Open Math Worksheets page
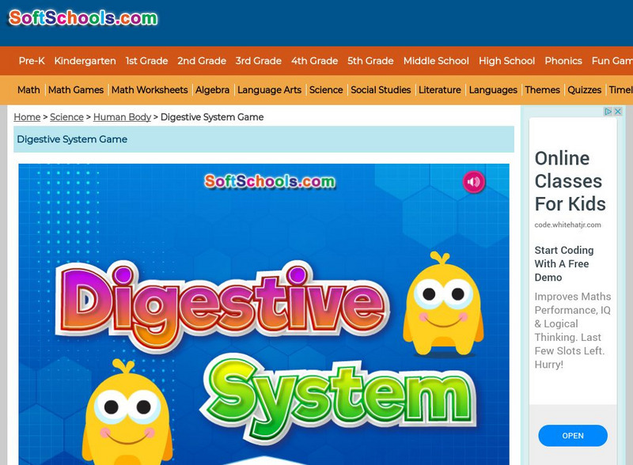 click(x=150, y=89)
